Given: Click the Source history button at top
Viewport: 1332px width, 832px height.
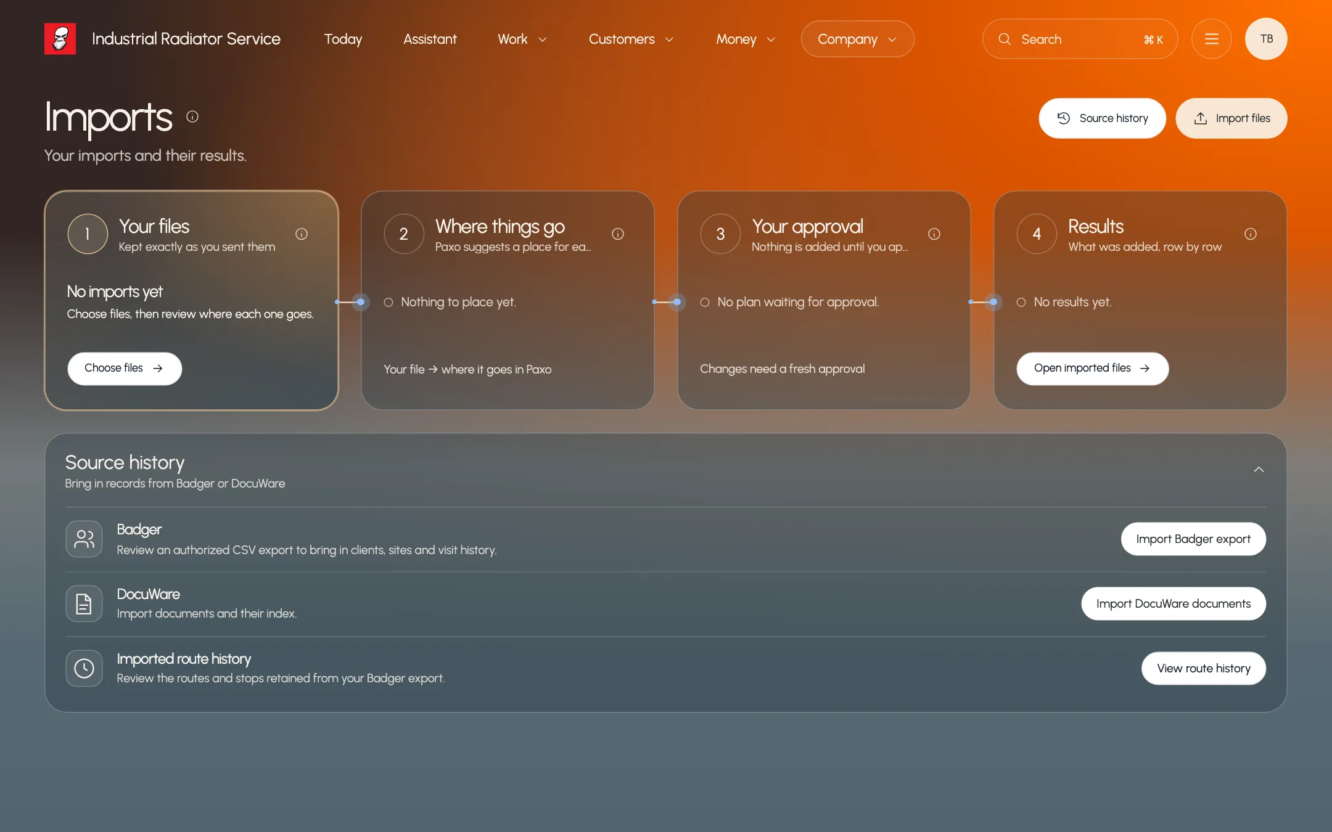Looking at the screenshot, I should point(1102,118).
